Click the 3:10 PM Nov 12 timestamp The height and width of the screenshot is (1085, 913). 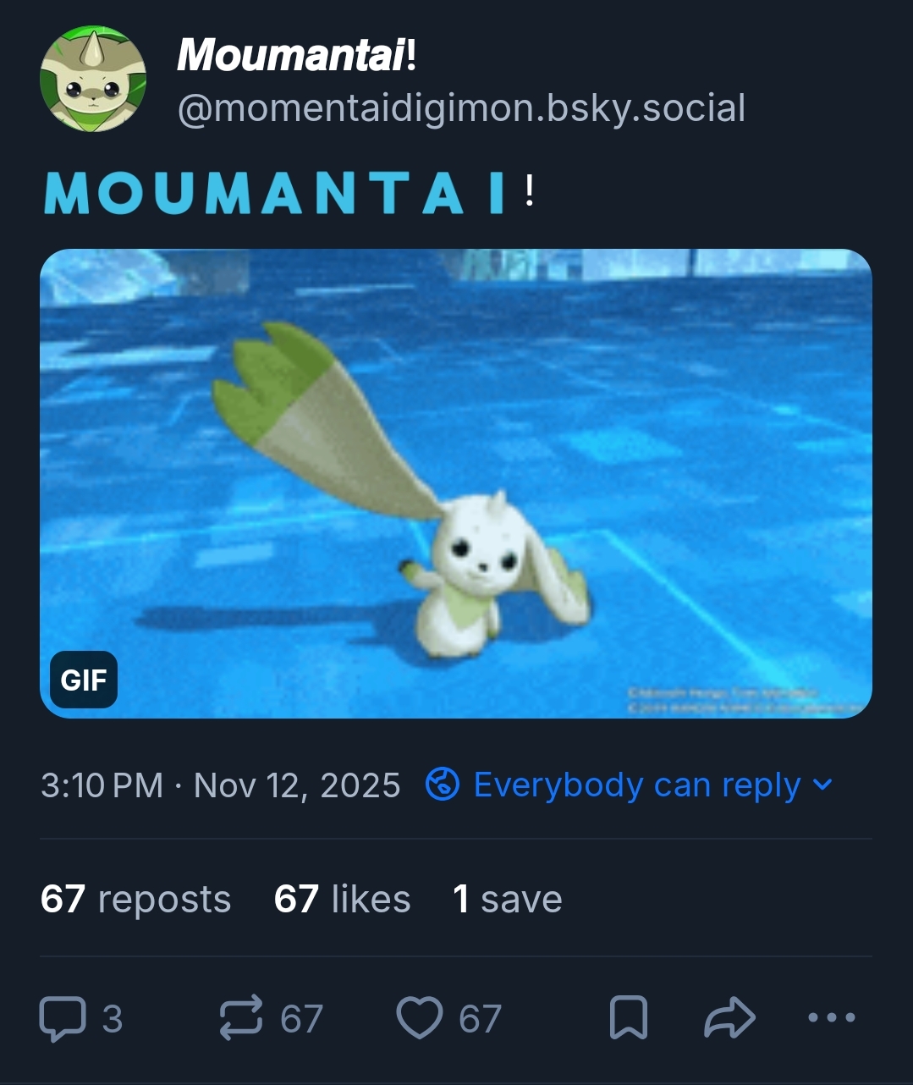(220, 785)
